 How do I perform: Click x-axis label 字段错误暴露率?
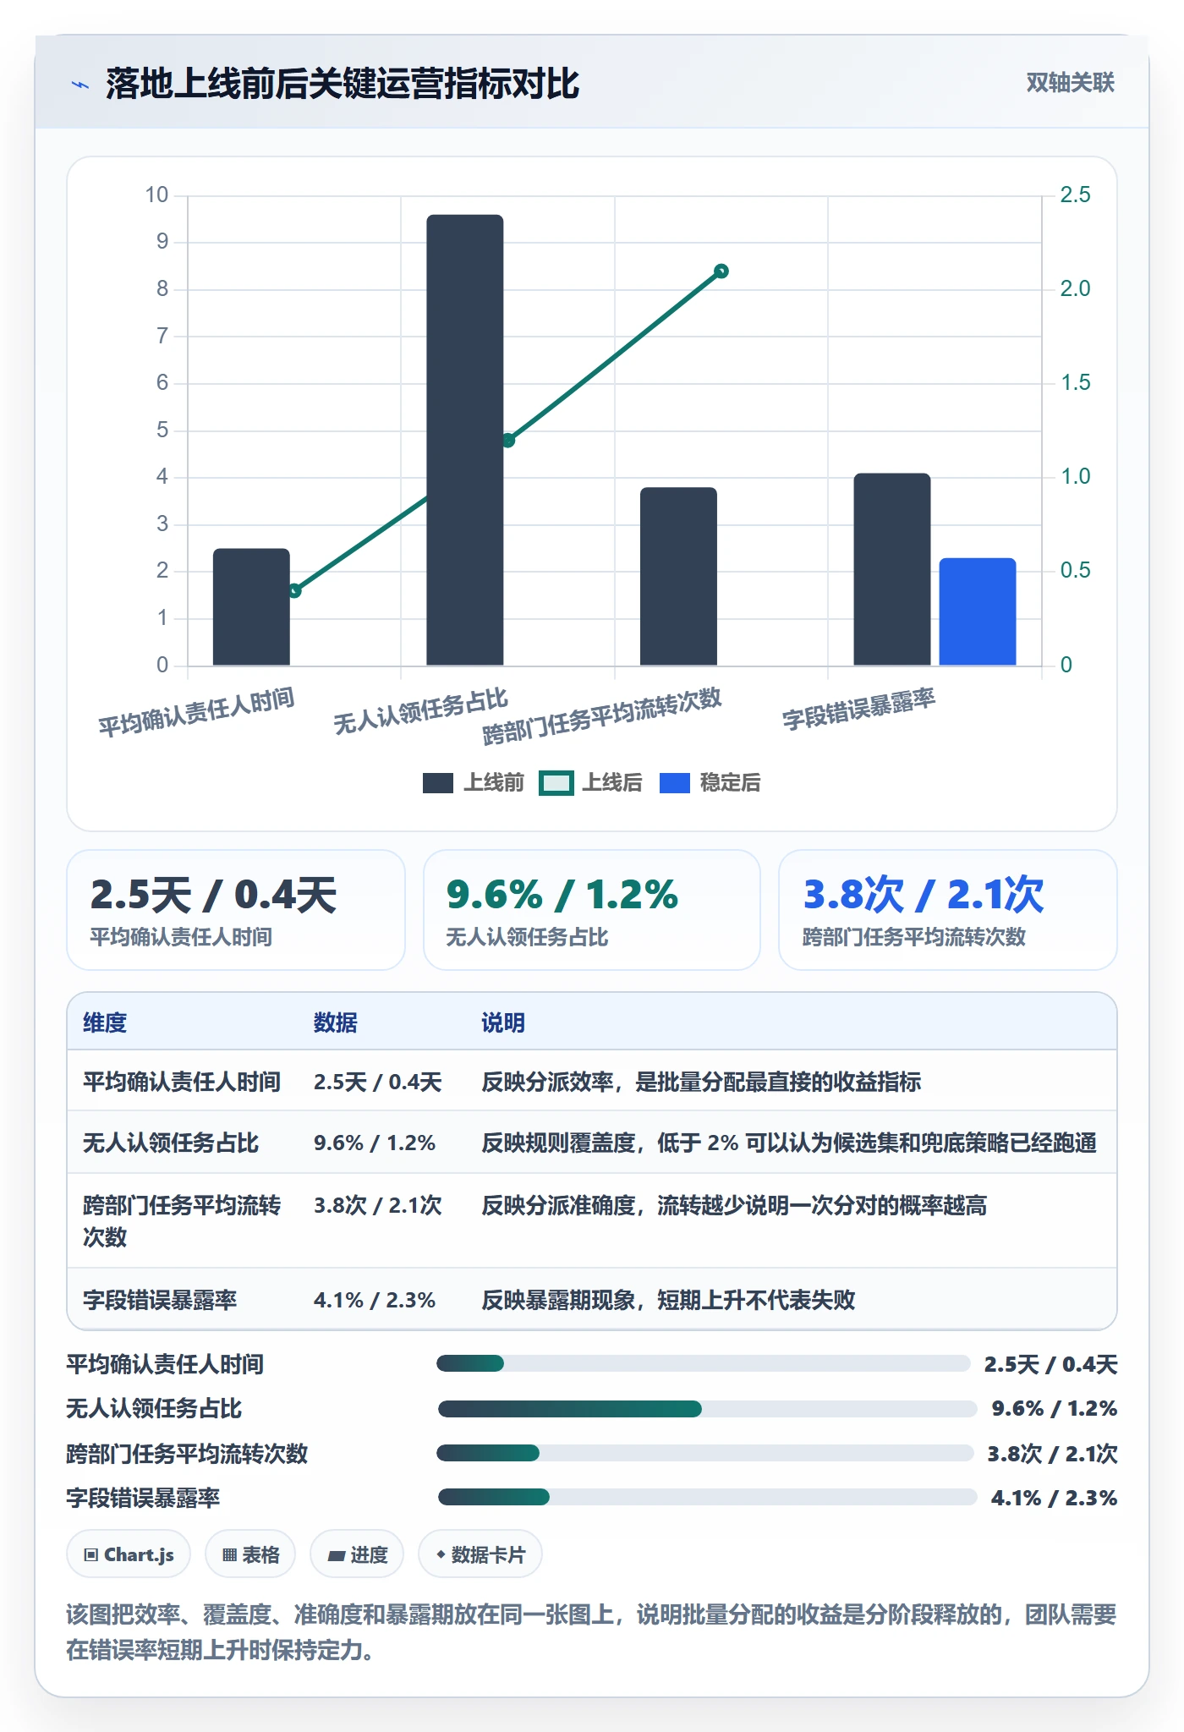tap(858, 710)
